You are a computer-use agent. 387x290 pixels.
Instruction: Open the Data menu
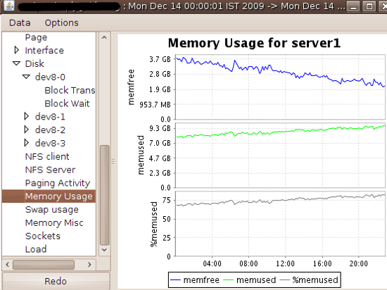point(20,23)
